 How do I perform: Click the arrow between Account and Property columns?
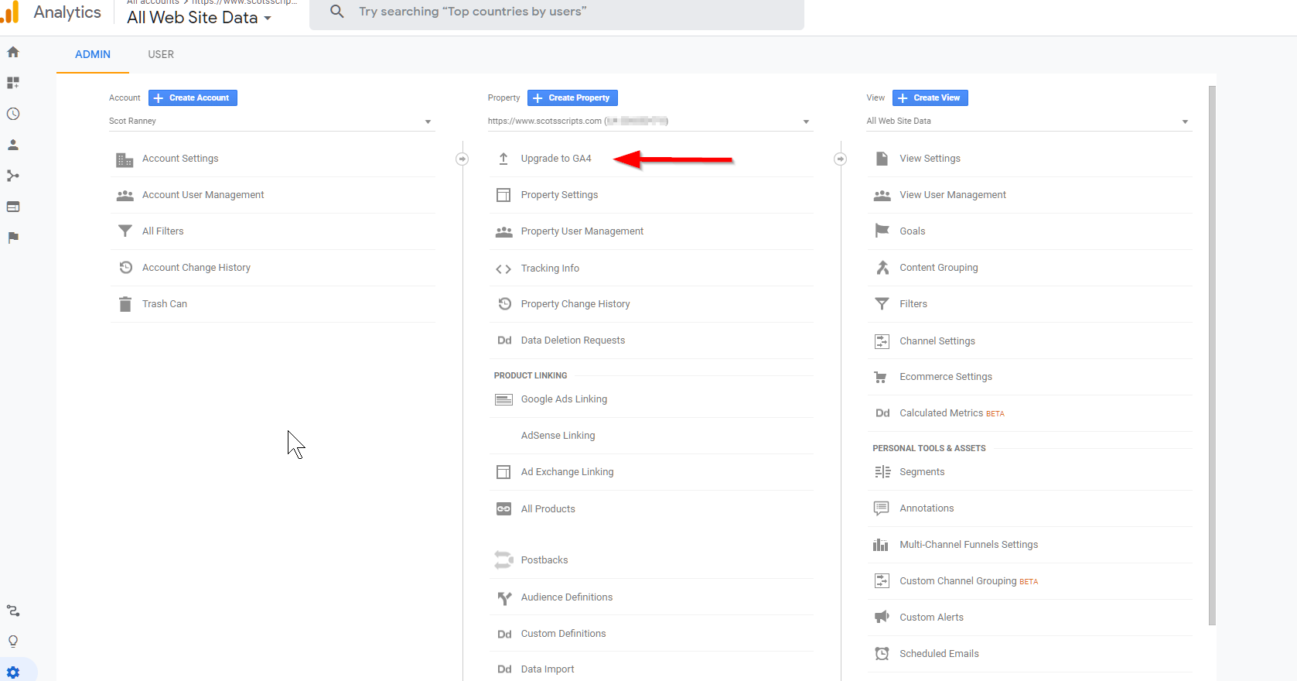pyautogui.click(x=462, y=159)
